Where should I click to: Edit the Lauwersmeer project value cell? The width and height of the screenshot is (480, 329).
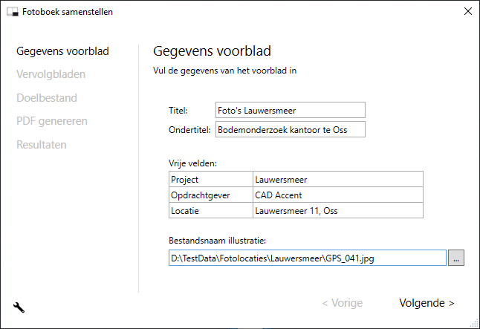[x=337, y=179]
